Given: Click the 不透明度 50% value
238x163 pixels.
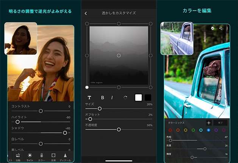Looking at the screenshot, I should [150, 125].
